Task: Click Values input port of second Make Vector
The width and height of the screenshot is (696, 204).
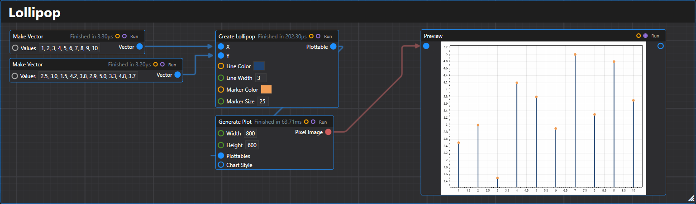Action: coord(15,76)
